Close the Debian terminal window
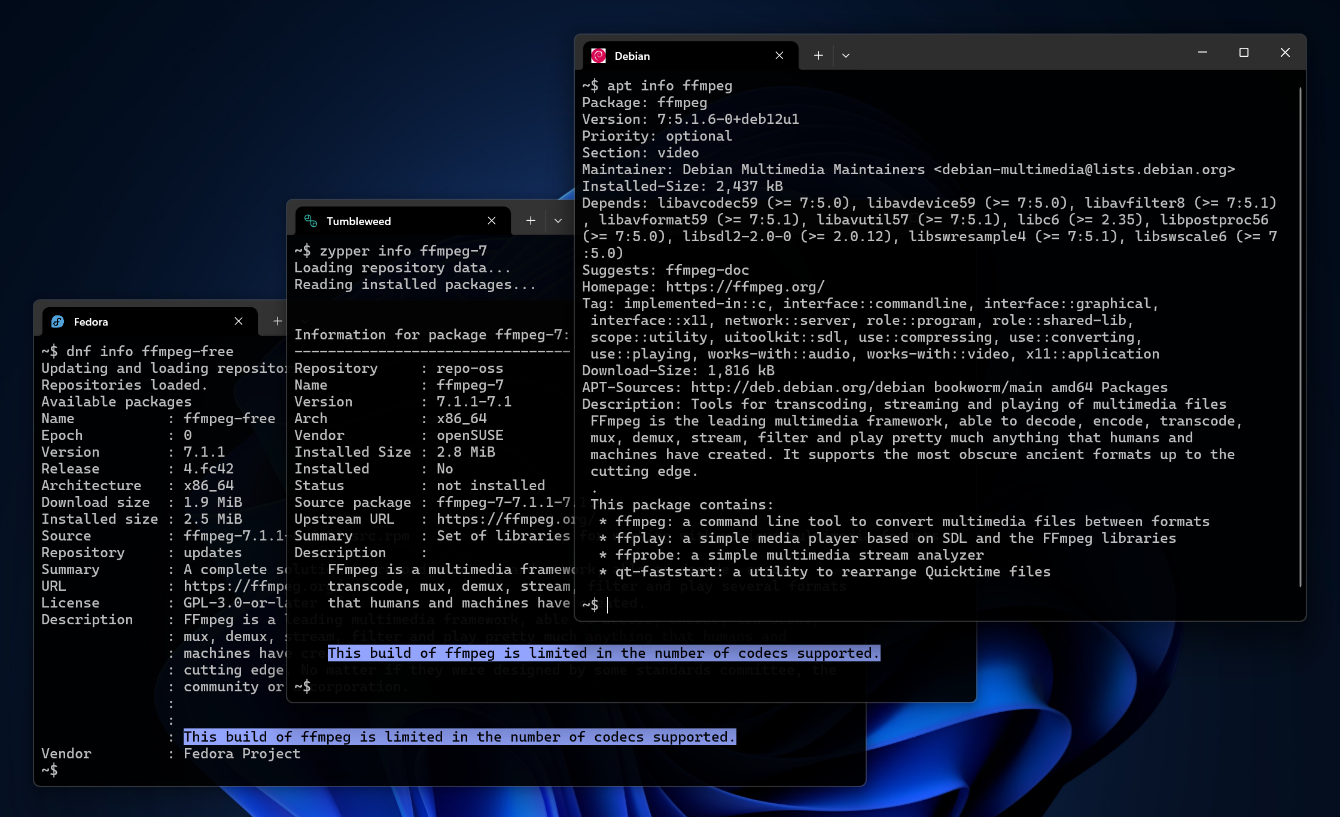The image size is (1340, 817). [1285, 53]
